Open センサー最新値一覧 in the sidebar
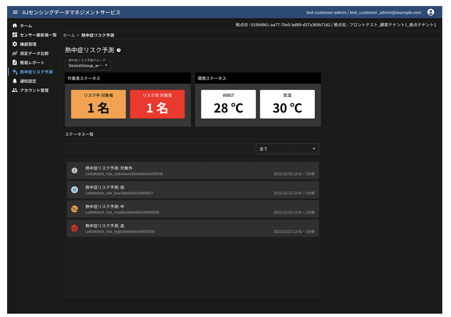Screen dimensions: 451x317 [38, 35]
